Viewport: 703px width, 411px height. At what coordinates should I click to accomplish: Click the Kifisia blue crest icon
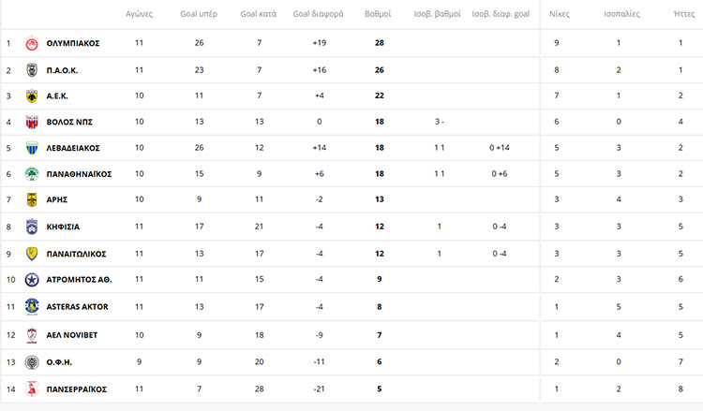coord(31,227)
